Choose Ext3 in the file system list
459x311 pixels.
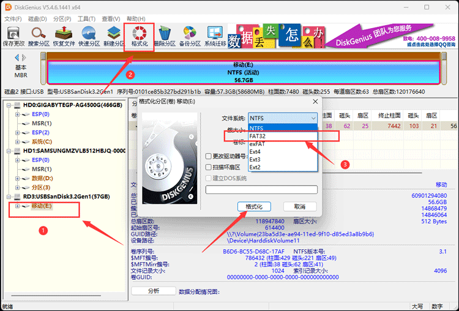tap(283, 160)
